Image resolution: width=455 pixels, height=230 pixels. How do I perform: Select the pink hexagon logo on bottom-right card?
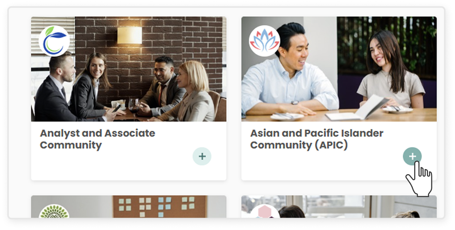click(x=264, y=211)
